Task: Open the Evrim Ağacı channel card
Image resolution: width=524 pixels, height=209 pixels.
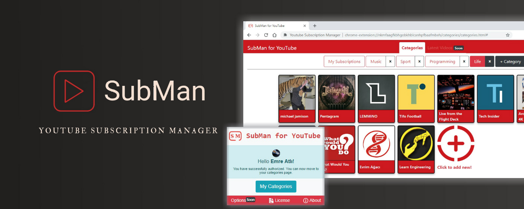Action: (x=377, y=149)
